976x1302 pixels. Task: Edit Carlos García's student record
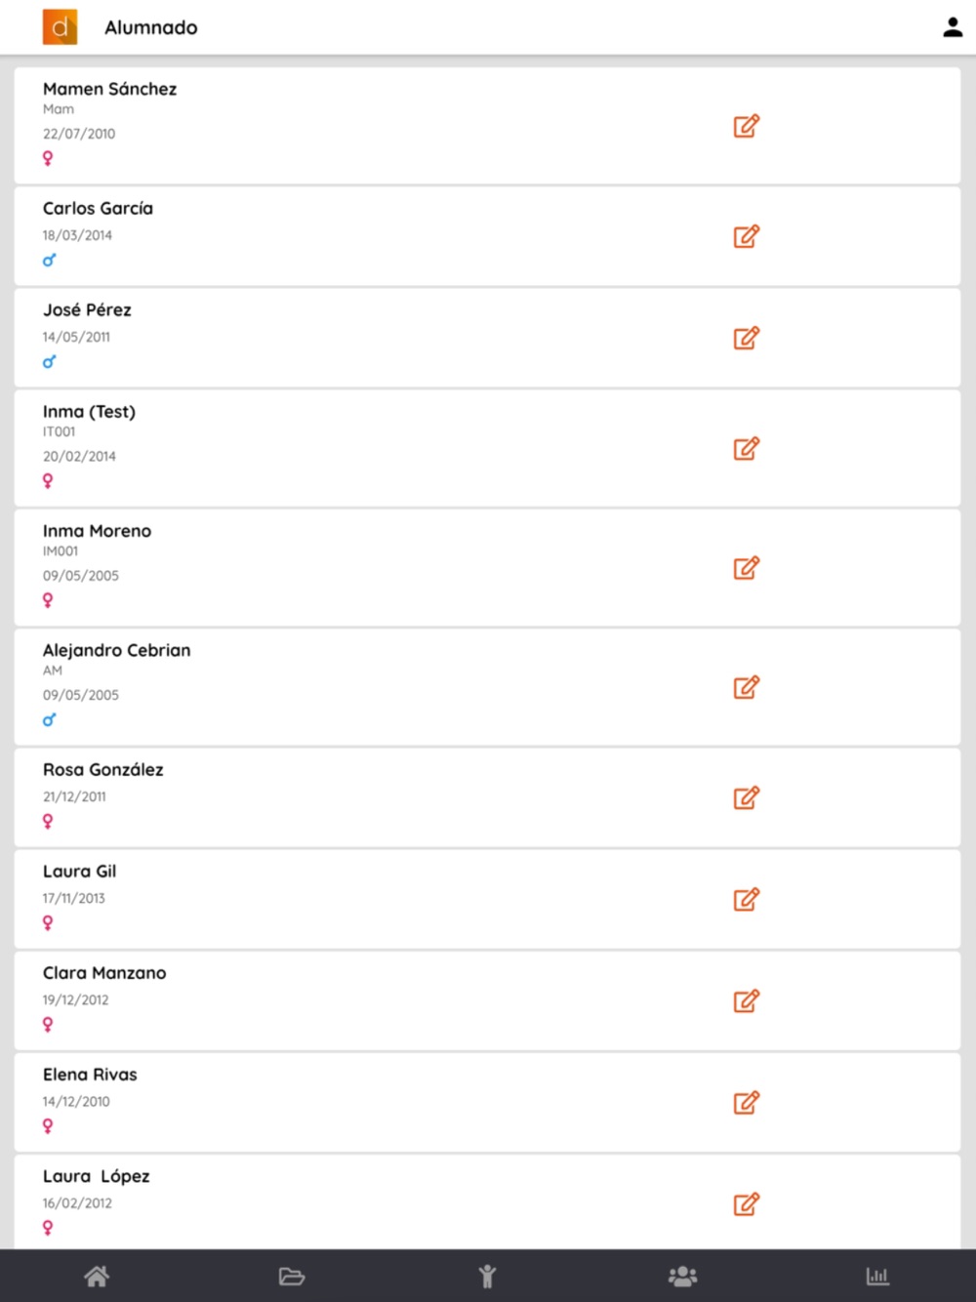(x=746, y=236)
